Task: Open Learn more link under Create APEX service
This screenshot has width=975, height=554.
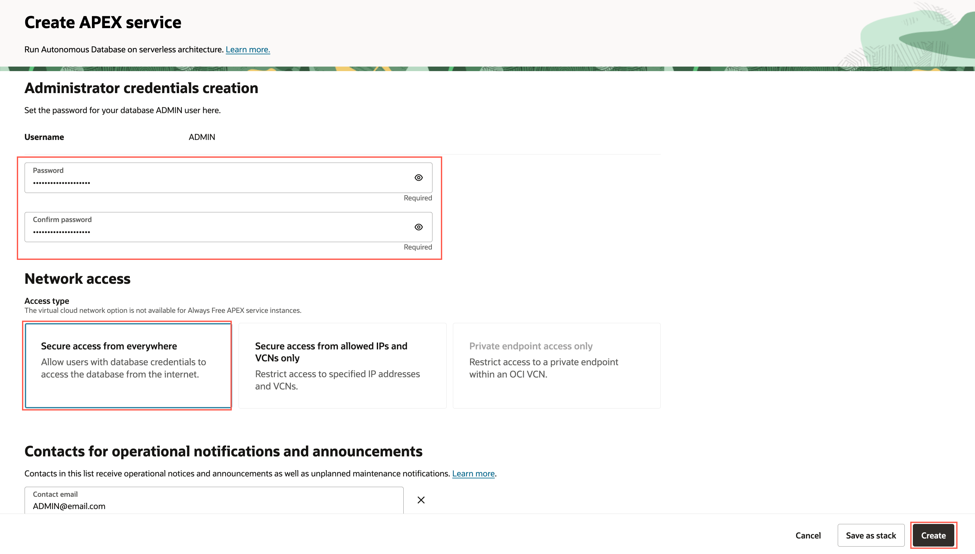Action: [248, 49]
